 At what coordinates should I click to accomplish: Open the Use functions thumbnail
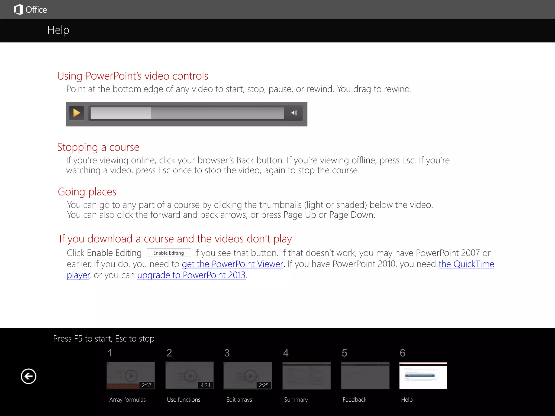pos(190,376)
